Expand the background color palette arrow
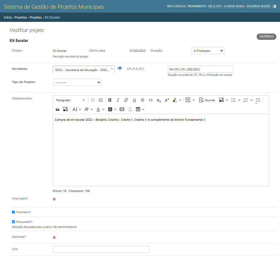The image size is (280, 259). 115,109
